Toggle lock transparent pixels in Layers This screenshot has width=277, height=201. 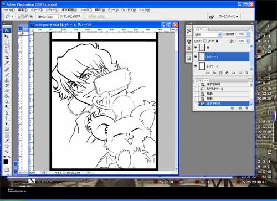click(205, 41)
